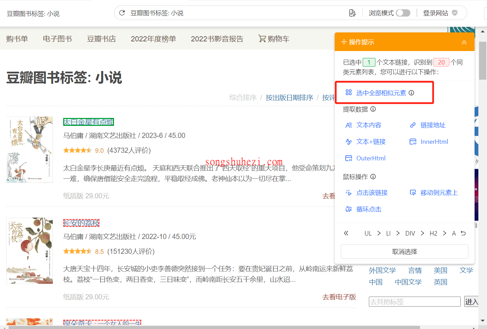Open book link 太白金星有点烦
The width and height of the screenshot is (487, 329).
pyautogui.click(x=88, y=122)
